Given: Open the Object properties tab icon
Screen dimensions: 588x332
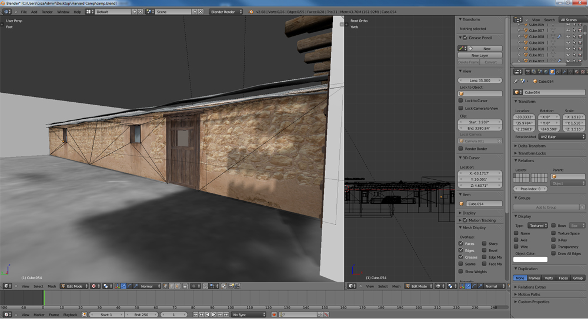Looking at the screenshot, I should tap(552, 72).
